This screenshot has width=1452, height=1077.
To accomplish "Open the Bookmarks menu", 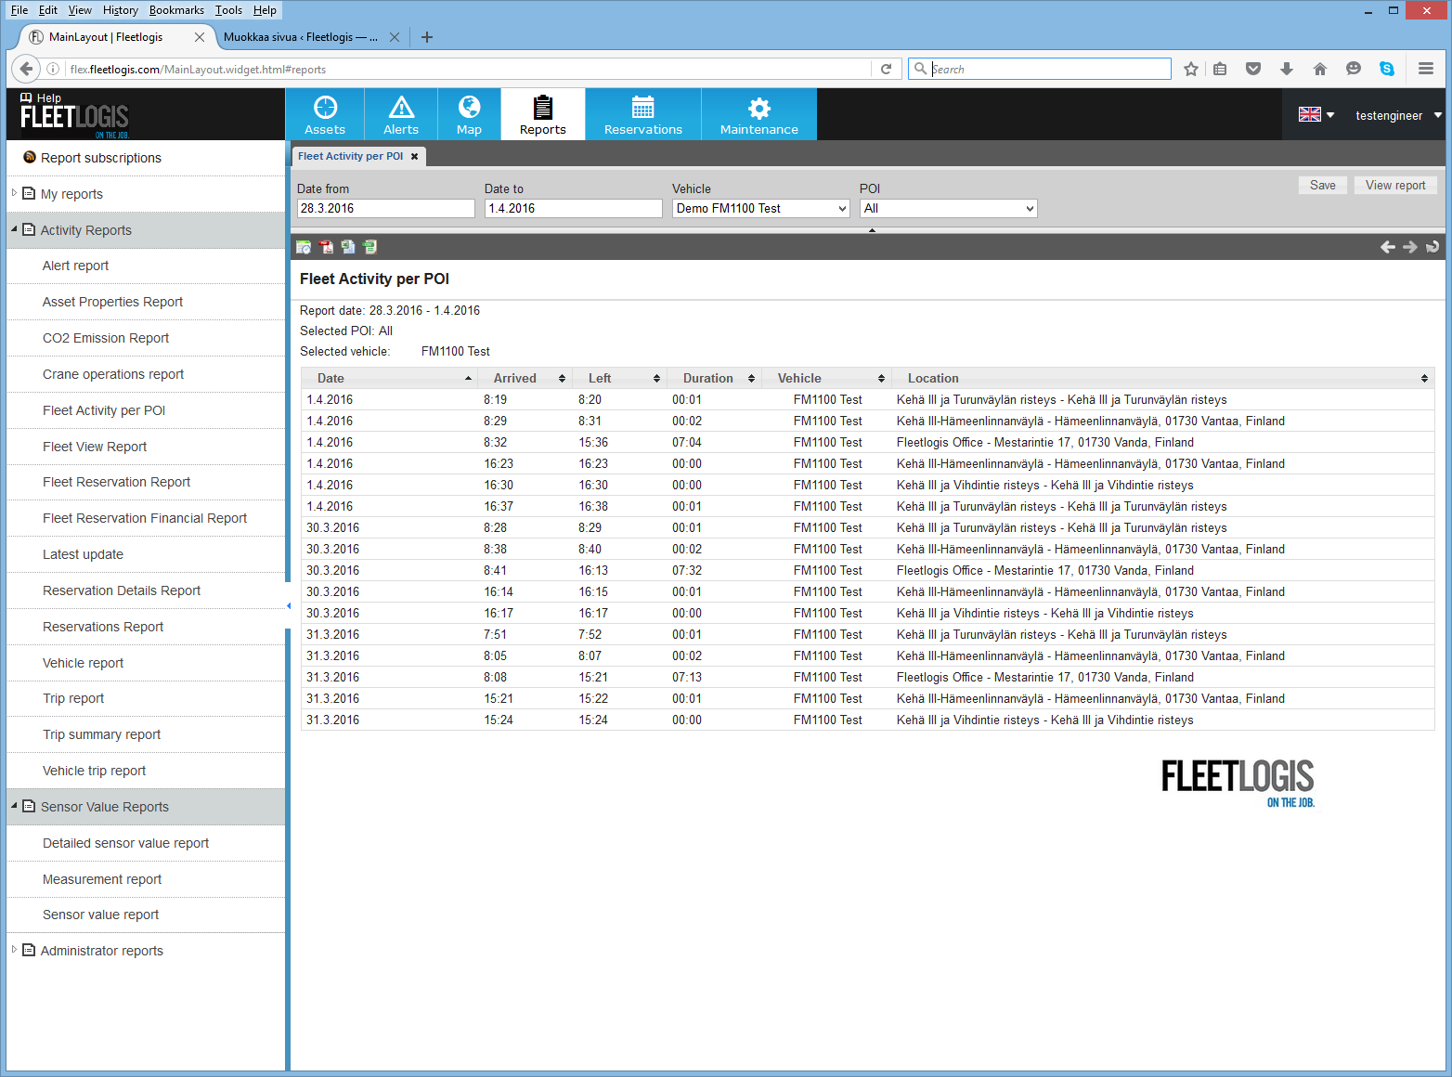I will pos(176,10).
